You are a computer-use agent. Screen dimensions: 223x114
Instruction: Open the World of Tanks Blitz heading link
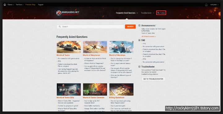click(65, 98)
